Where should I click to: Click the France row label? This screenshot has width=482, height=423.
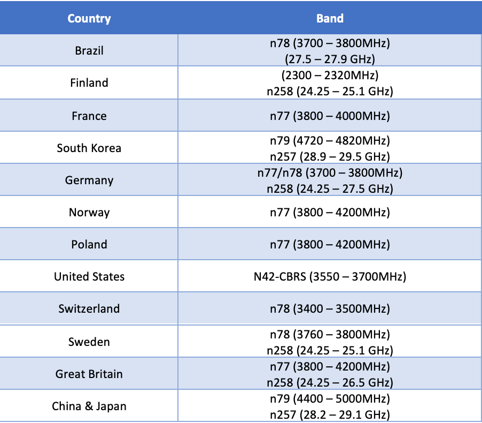point(89,116)
